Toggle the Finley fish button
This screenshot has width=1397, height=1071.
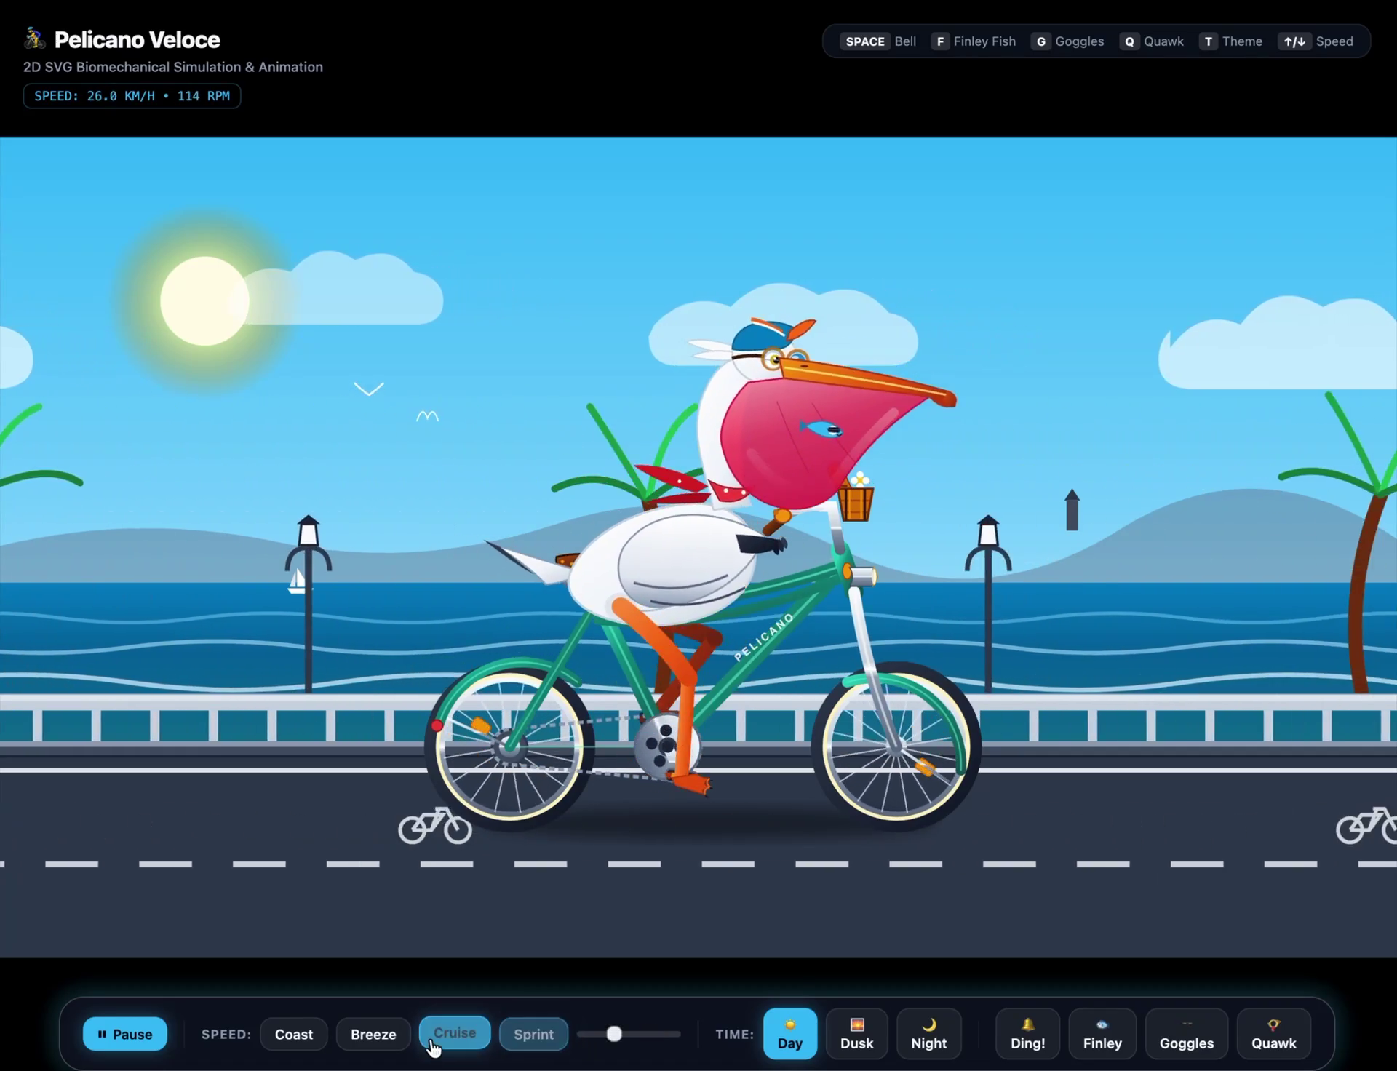[1102, 1034]
